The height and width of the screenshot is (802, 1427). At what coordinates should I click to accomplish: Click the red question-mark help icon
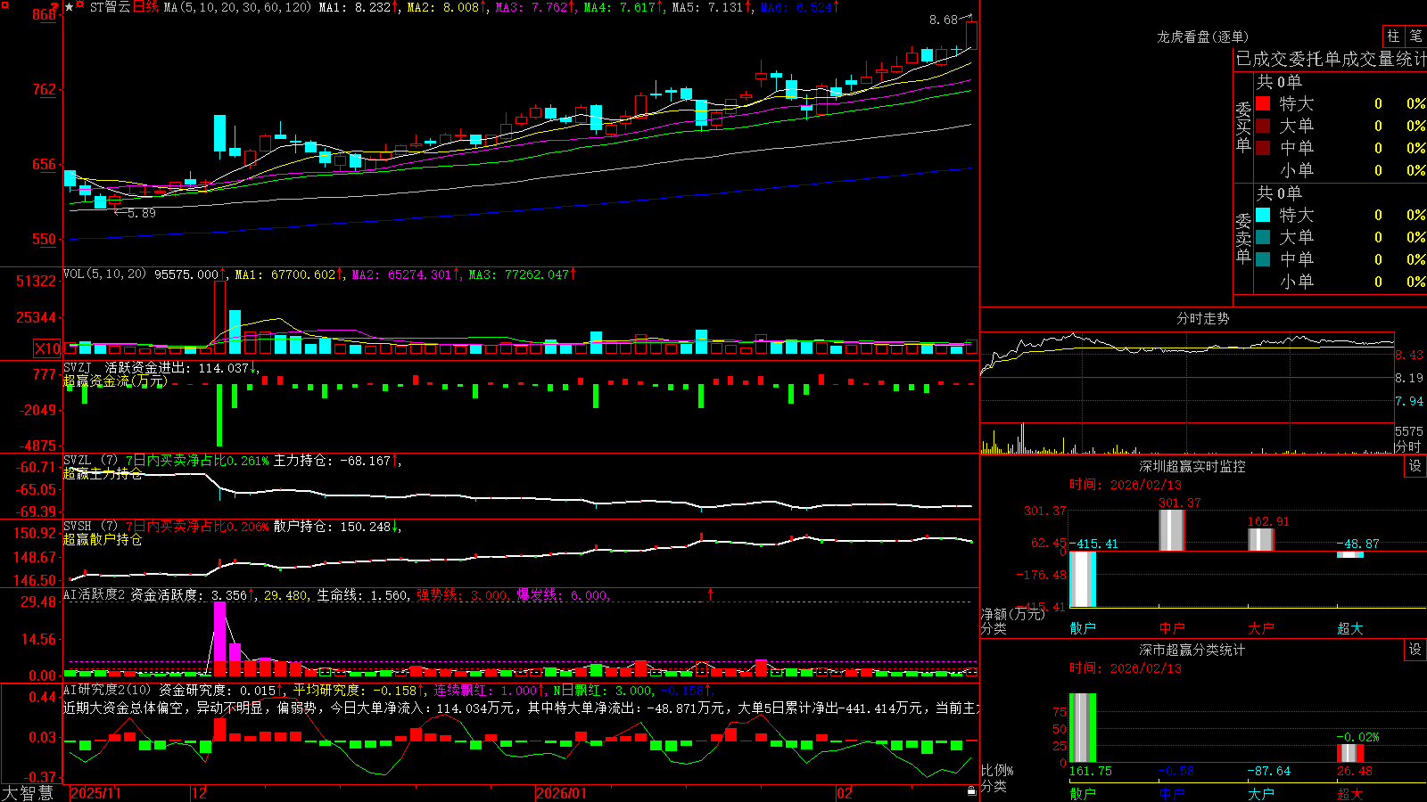pyautogui.click(x=54, y=6)
